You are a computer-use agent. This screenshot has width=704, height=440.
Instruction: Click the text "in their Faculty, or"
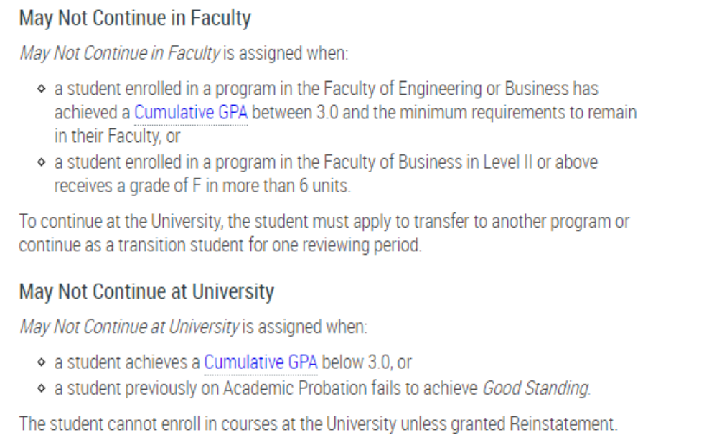click(x=117, y=135)
